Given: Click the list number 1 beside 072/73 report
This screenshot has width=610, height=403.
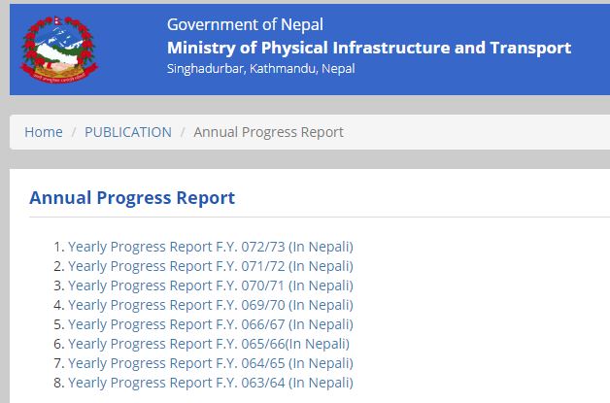Looking at the screenshot, I should (58, 247).
